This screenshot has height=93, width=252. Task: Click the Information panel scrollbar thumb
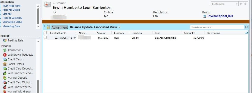point(38,16)
